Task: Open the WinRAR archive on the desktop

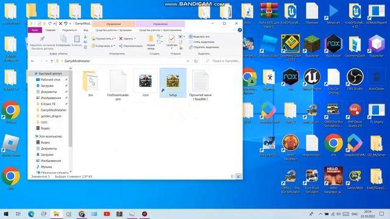Action: [269, 15]
